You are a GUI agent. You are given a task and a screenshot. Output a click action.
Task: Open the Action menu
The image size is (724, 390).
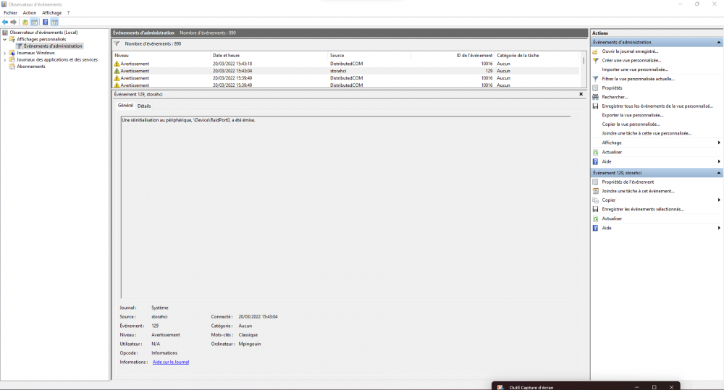[x=30, y=13]
